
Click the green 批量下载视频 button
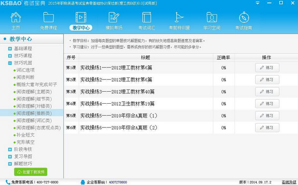(x=31, y=172)
